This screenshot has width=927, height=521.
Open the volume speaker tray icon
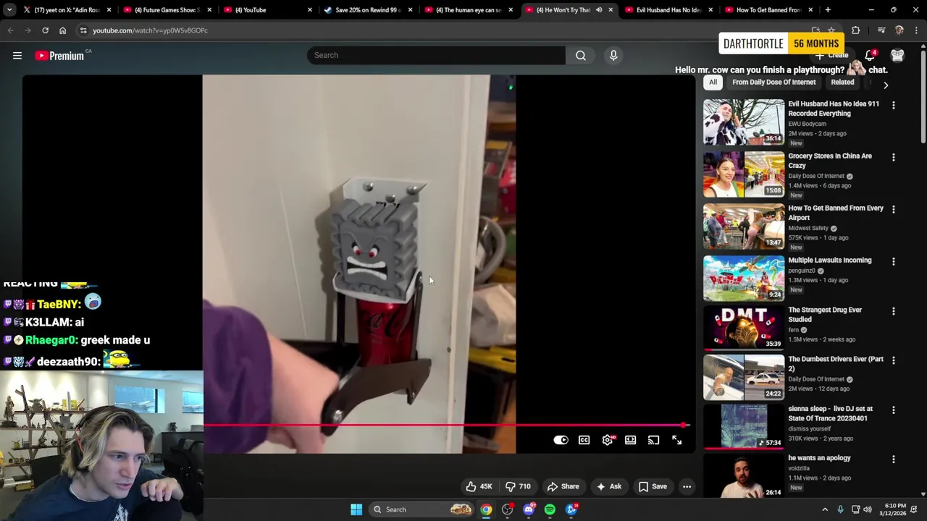(868, 509)
